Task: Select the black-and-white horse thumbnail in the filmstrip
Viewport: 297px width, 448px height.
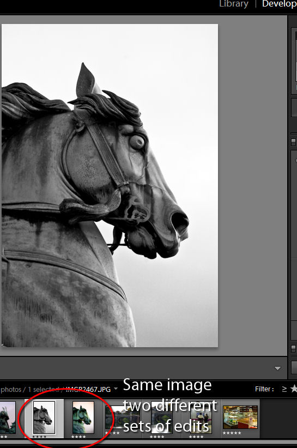Action: pos(44,417)
